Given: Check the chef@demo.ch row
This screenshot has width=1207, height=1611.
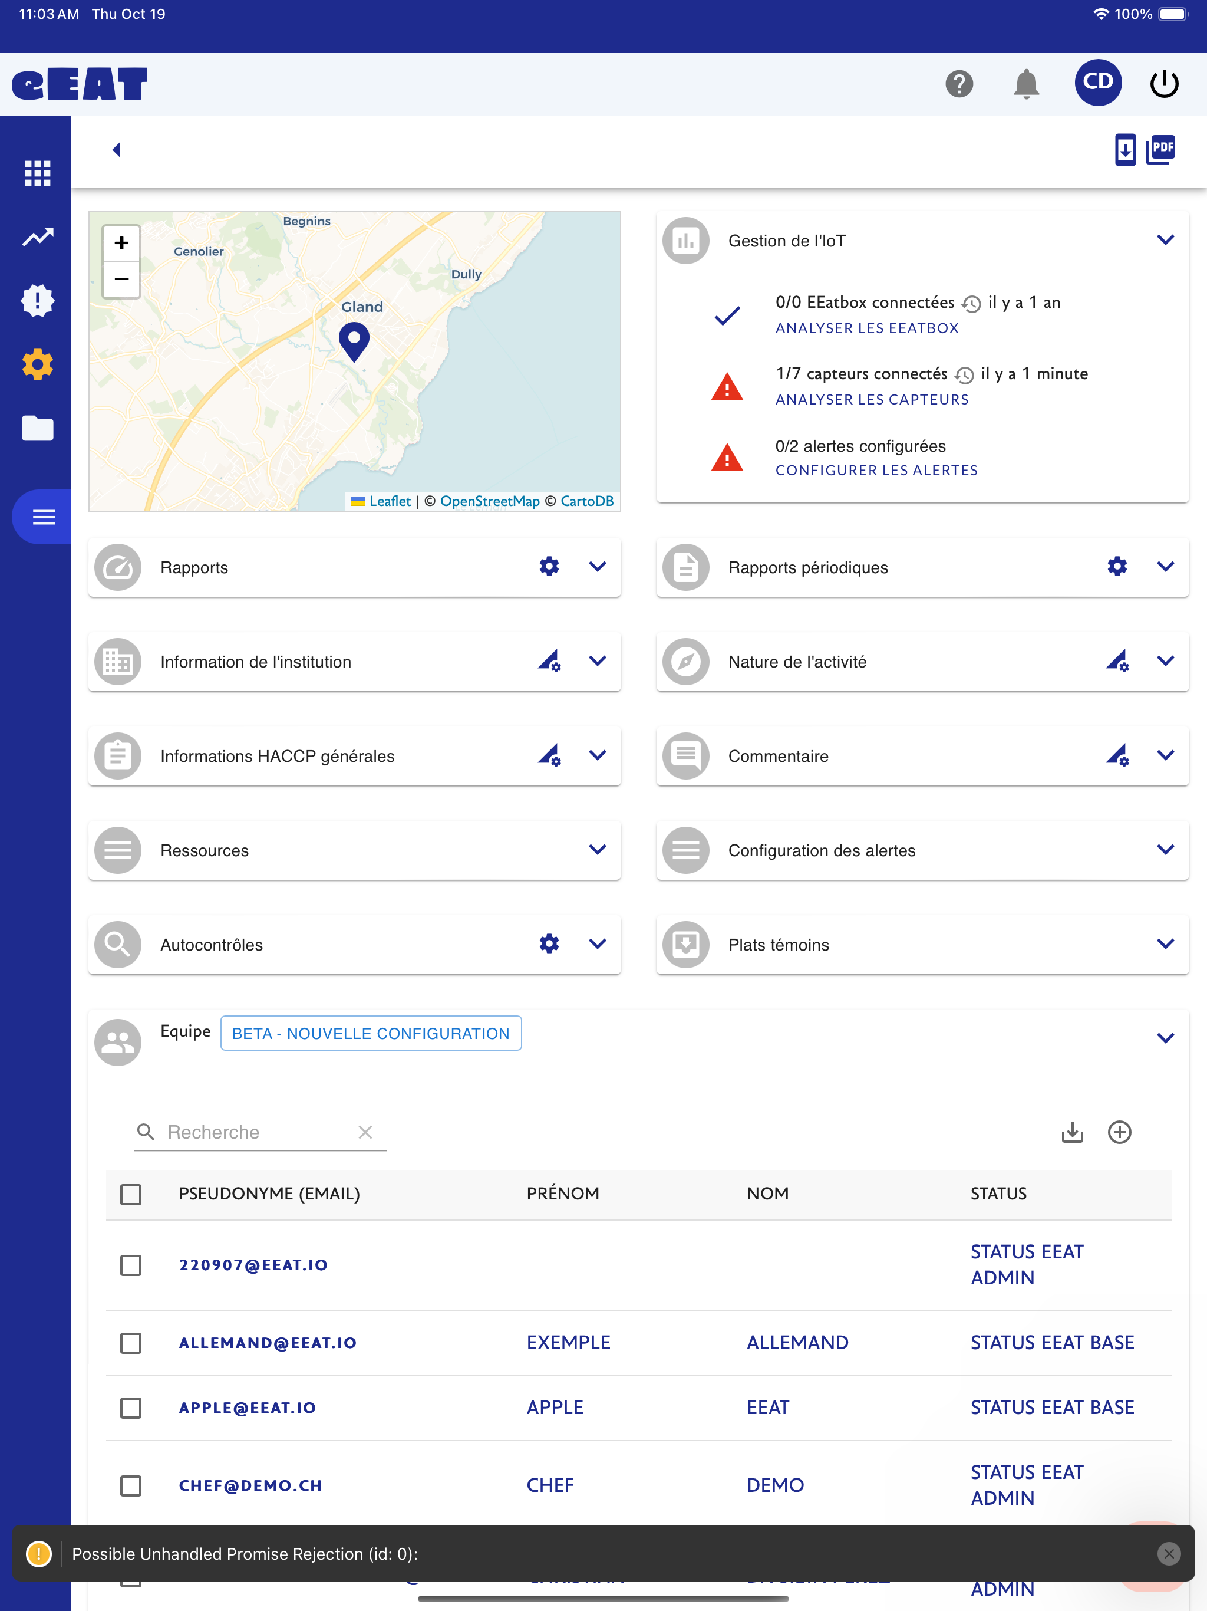Looking at the screenshot, I should [x=131, y=1485].
